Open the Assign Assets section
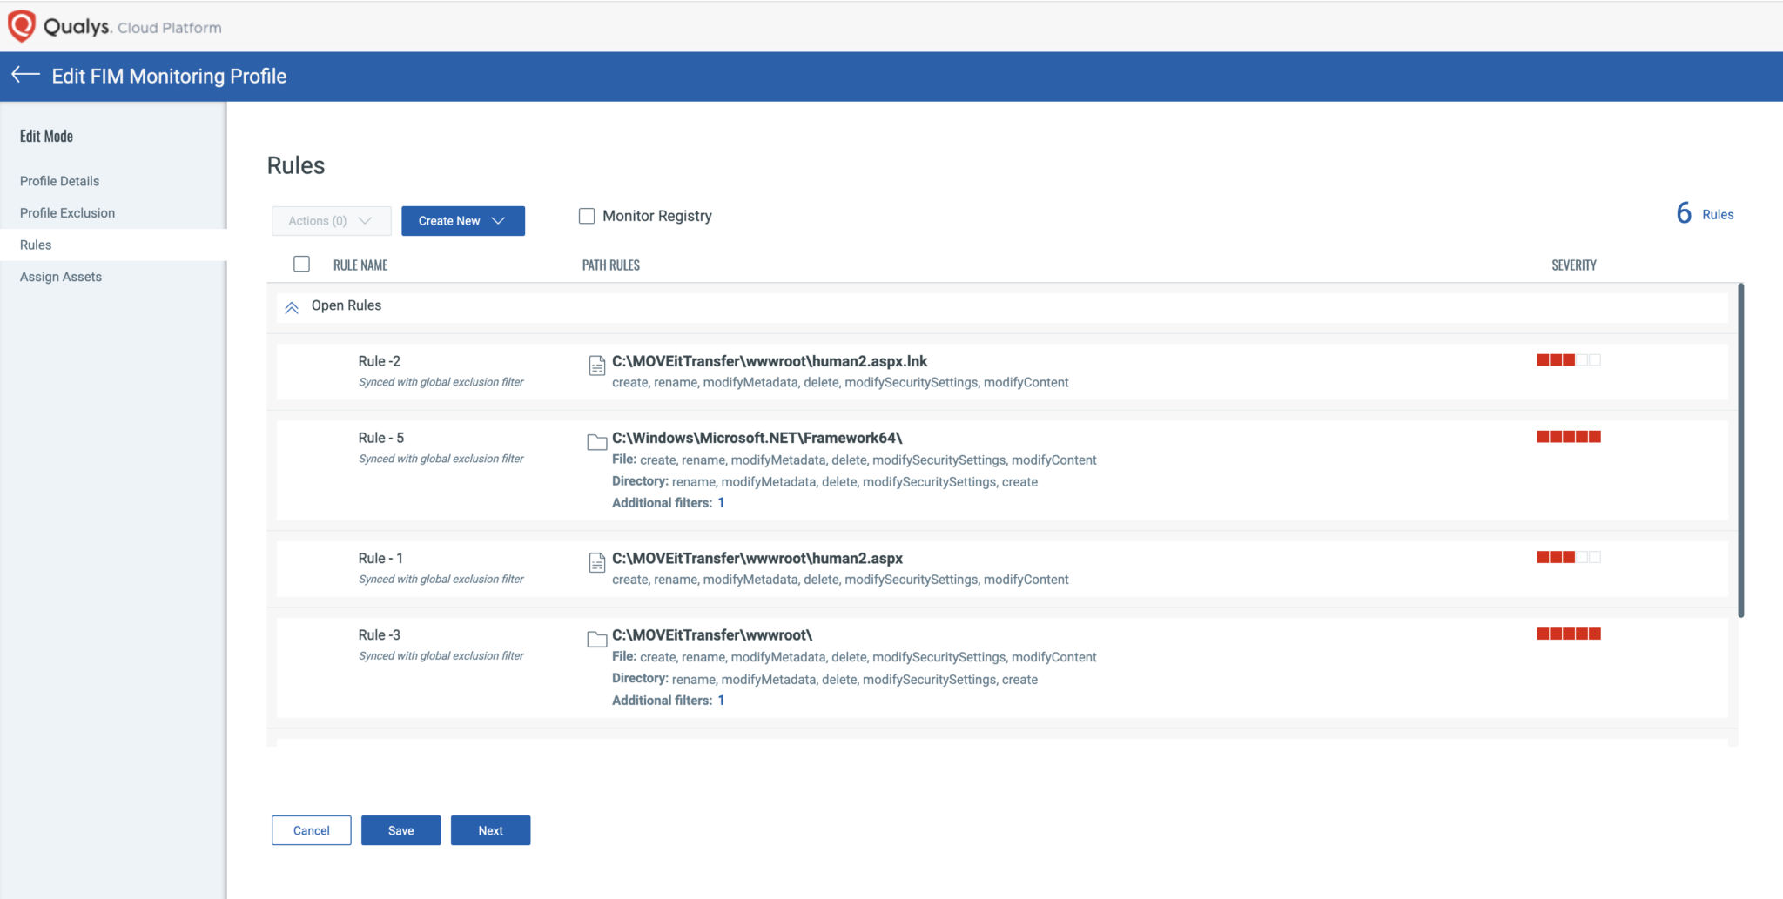 click(x=60, y=276)
